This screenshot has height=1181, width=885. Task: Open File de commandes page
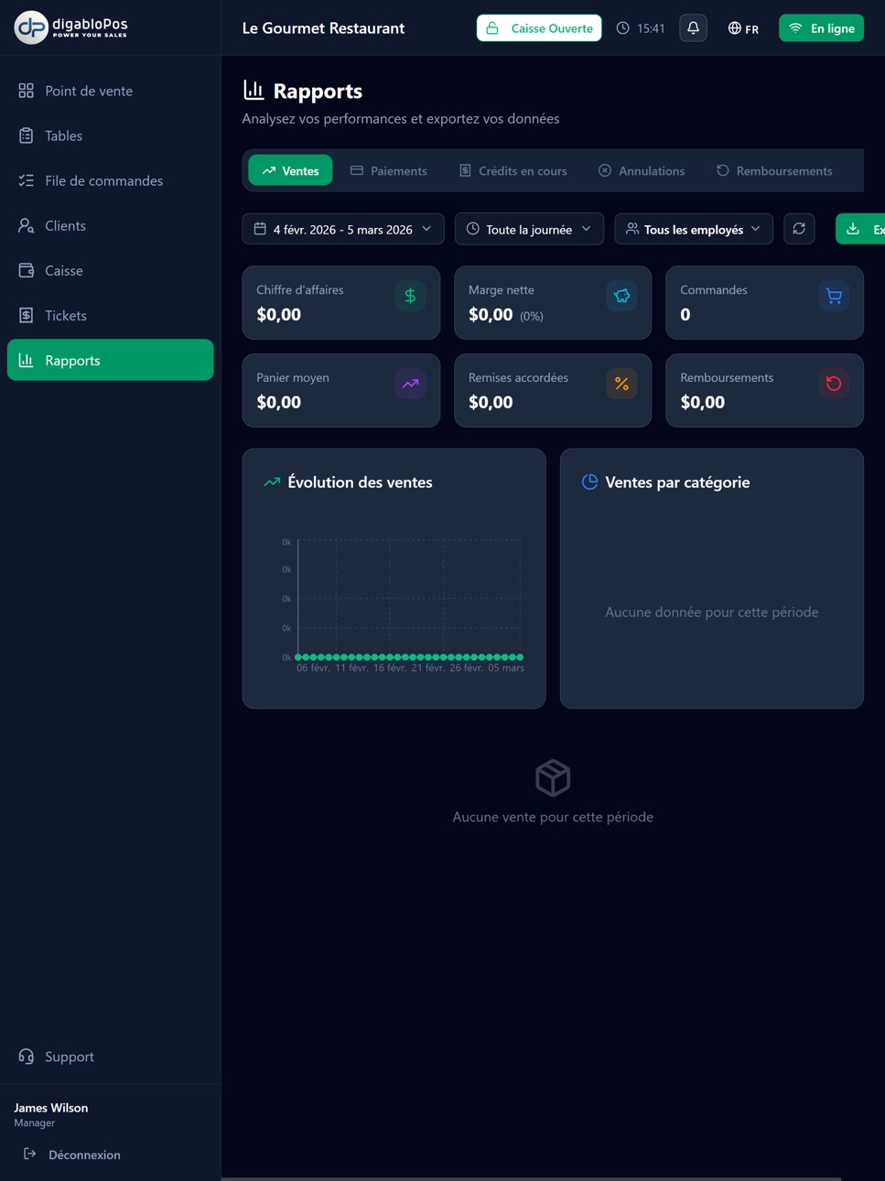click(110, 180)
